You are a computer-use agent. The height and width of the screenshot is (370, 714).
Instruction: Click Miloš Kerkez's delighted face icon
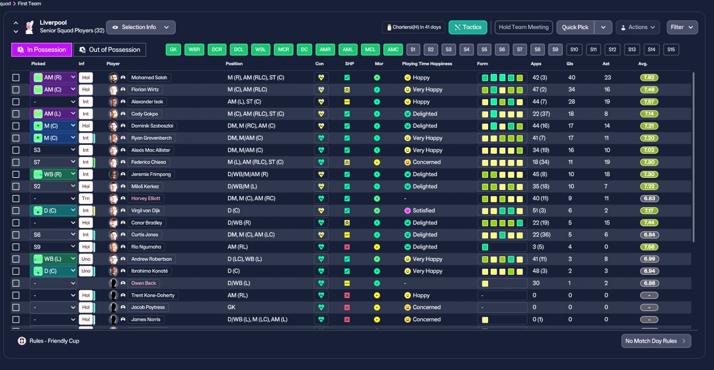pyautogui.click(x=407, y=187)
